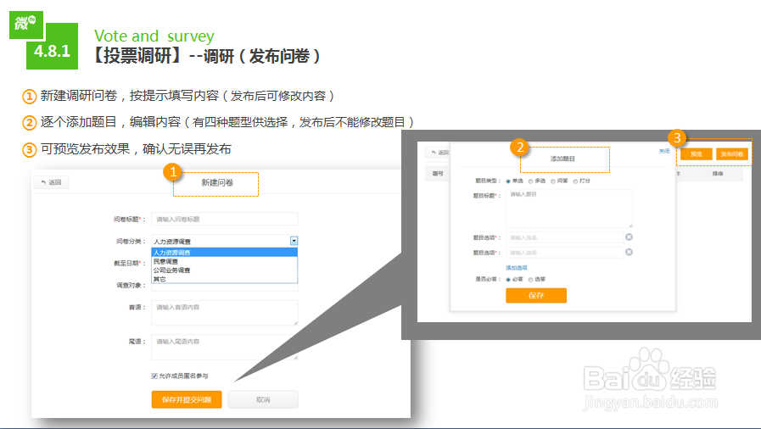Click into the 题目标题 text area
761x429 pixels.
point(568,209)
